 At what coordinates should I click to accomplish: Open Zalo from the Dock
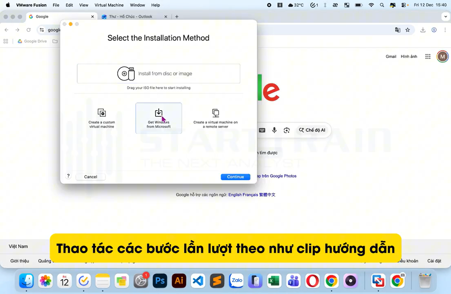[236, 281]
